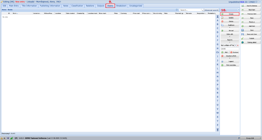Save the record
262x140 pixels.
250,30
